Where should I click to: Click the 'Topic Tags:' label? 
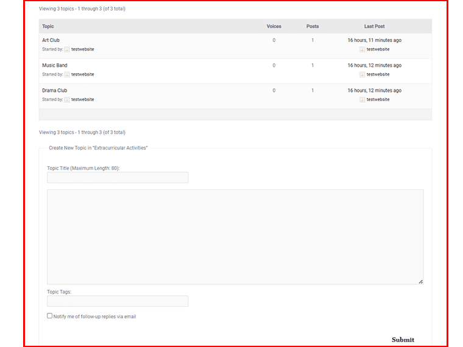click(59, 292)
